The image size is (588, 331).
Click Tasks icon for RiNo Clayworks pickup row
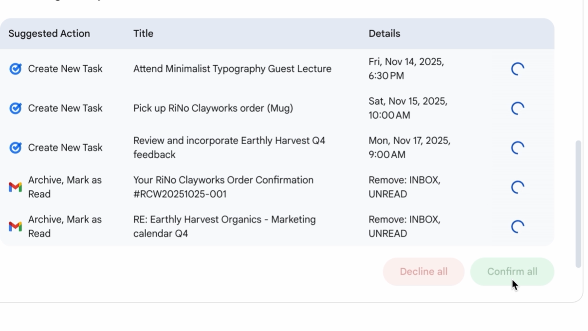tap(16, 109)
